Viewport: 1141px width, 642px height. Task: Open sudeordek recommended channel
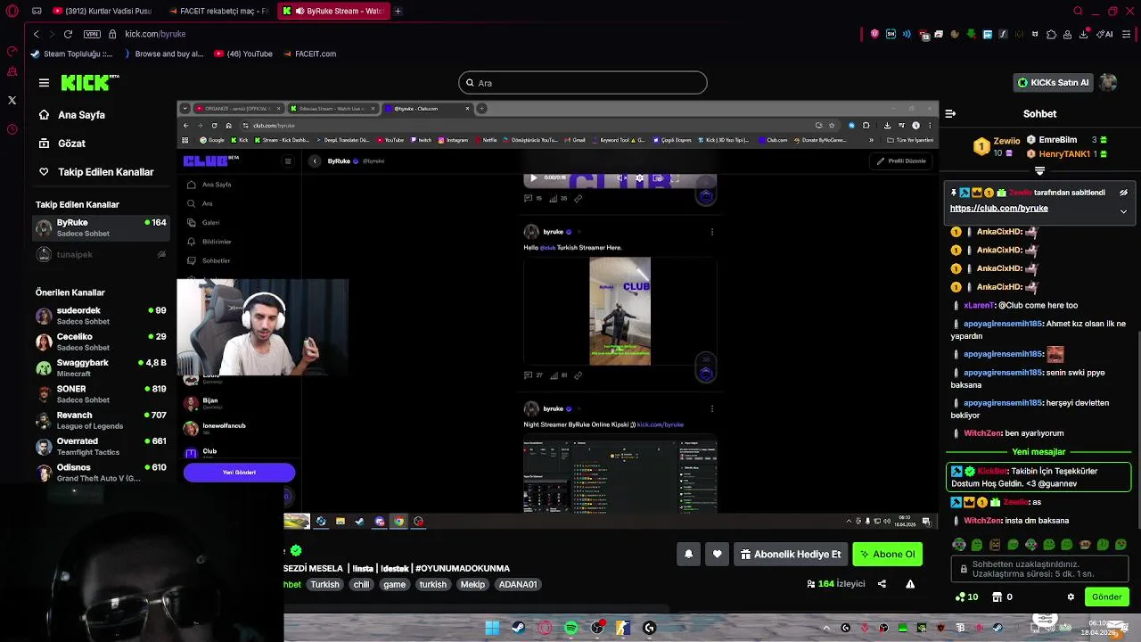pyautogui.click(x=101, y=316)
